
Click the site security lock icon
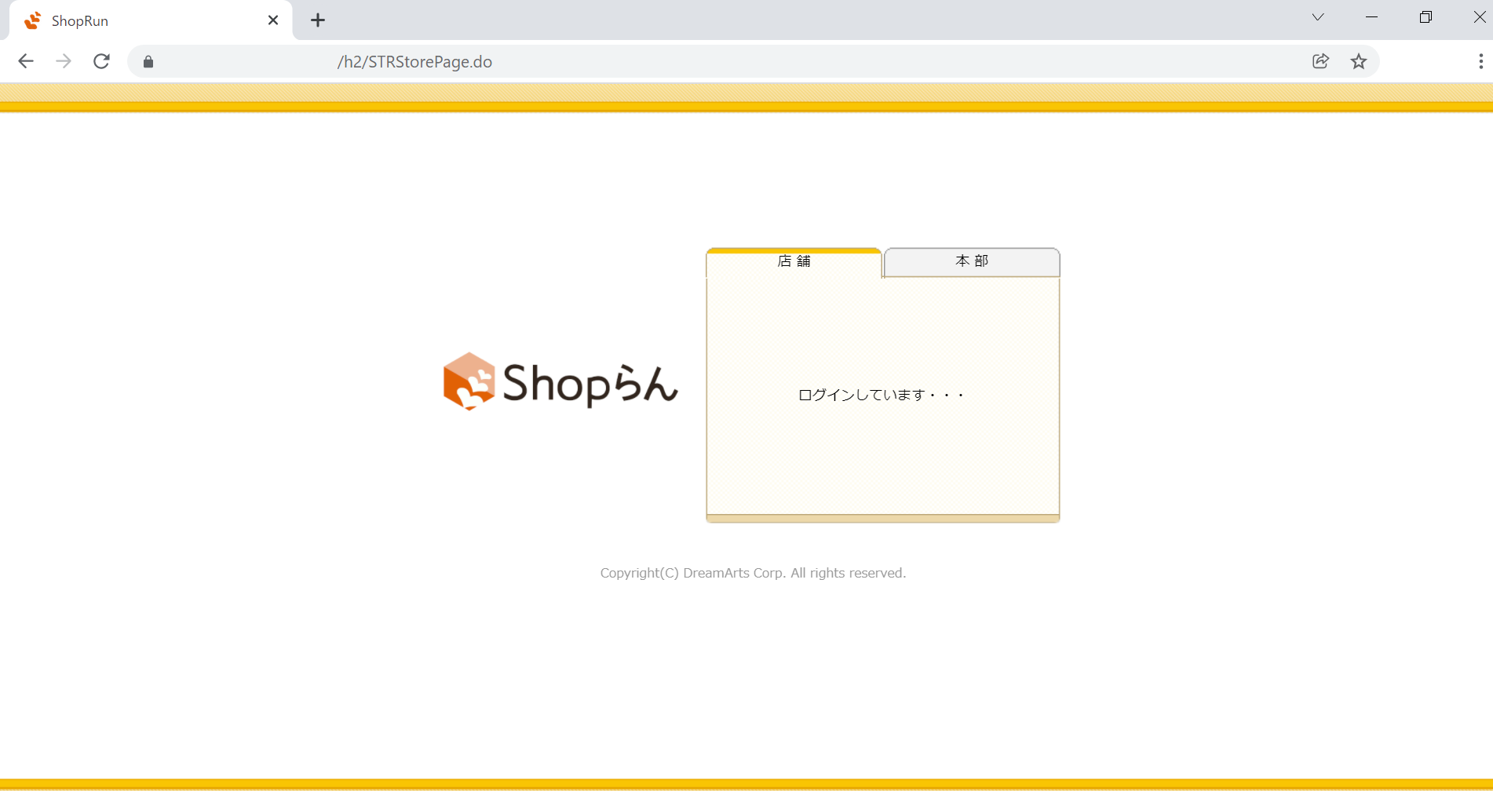[x=148, y=62]
